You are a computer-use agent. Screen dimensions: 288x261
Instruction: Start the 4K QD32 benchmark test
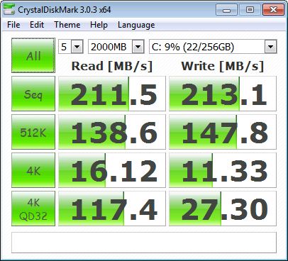33,209
